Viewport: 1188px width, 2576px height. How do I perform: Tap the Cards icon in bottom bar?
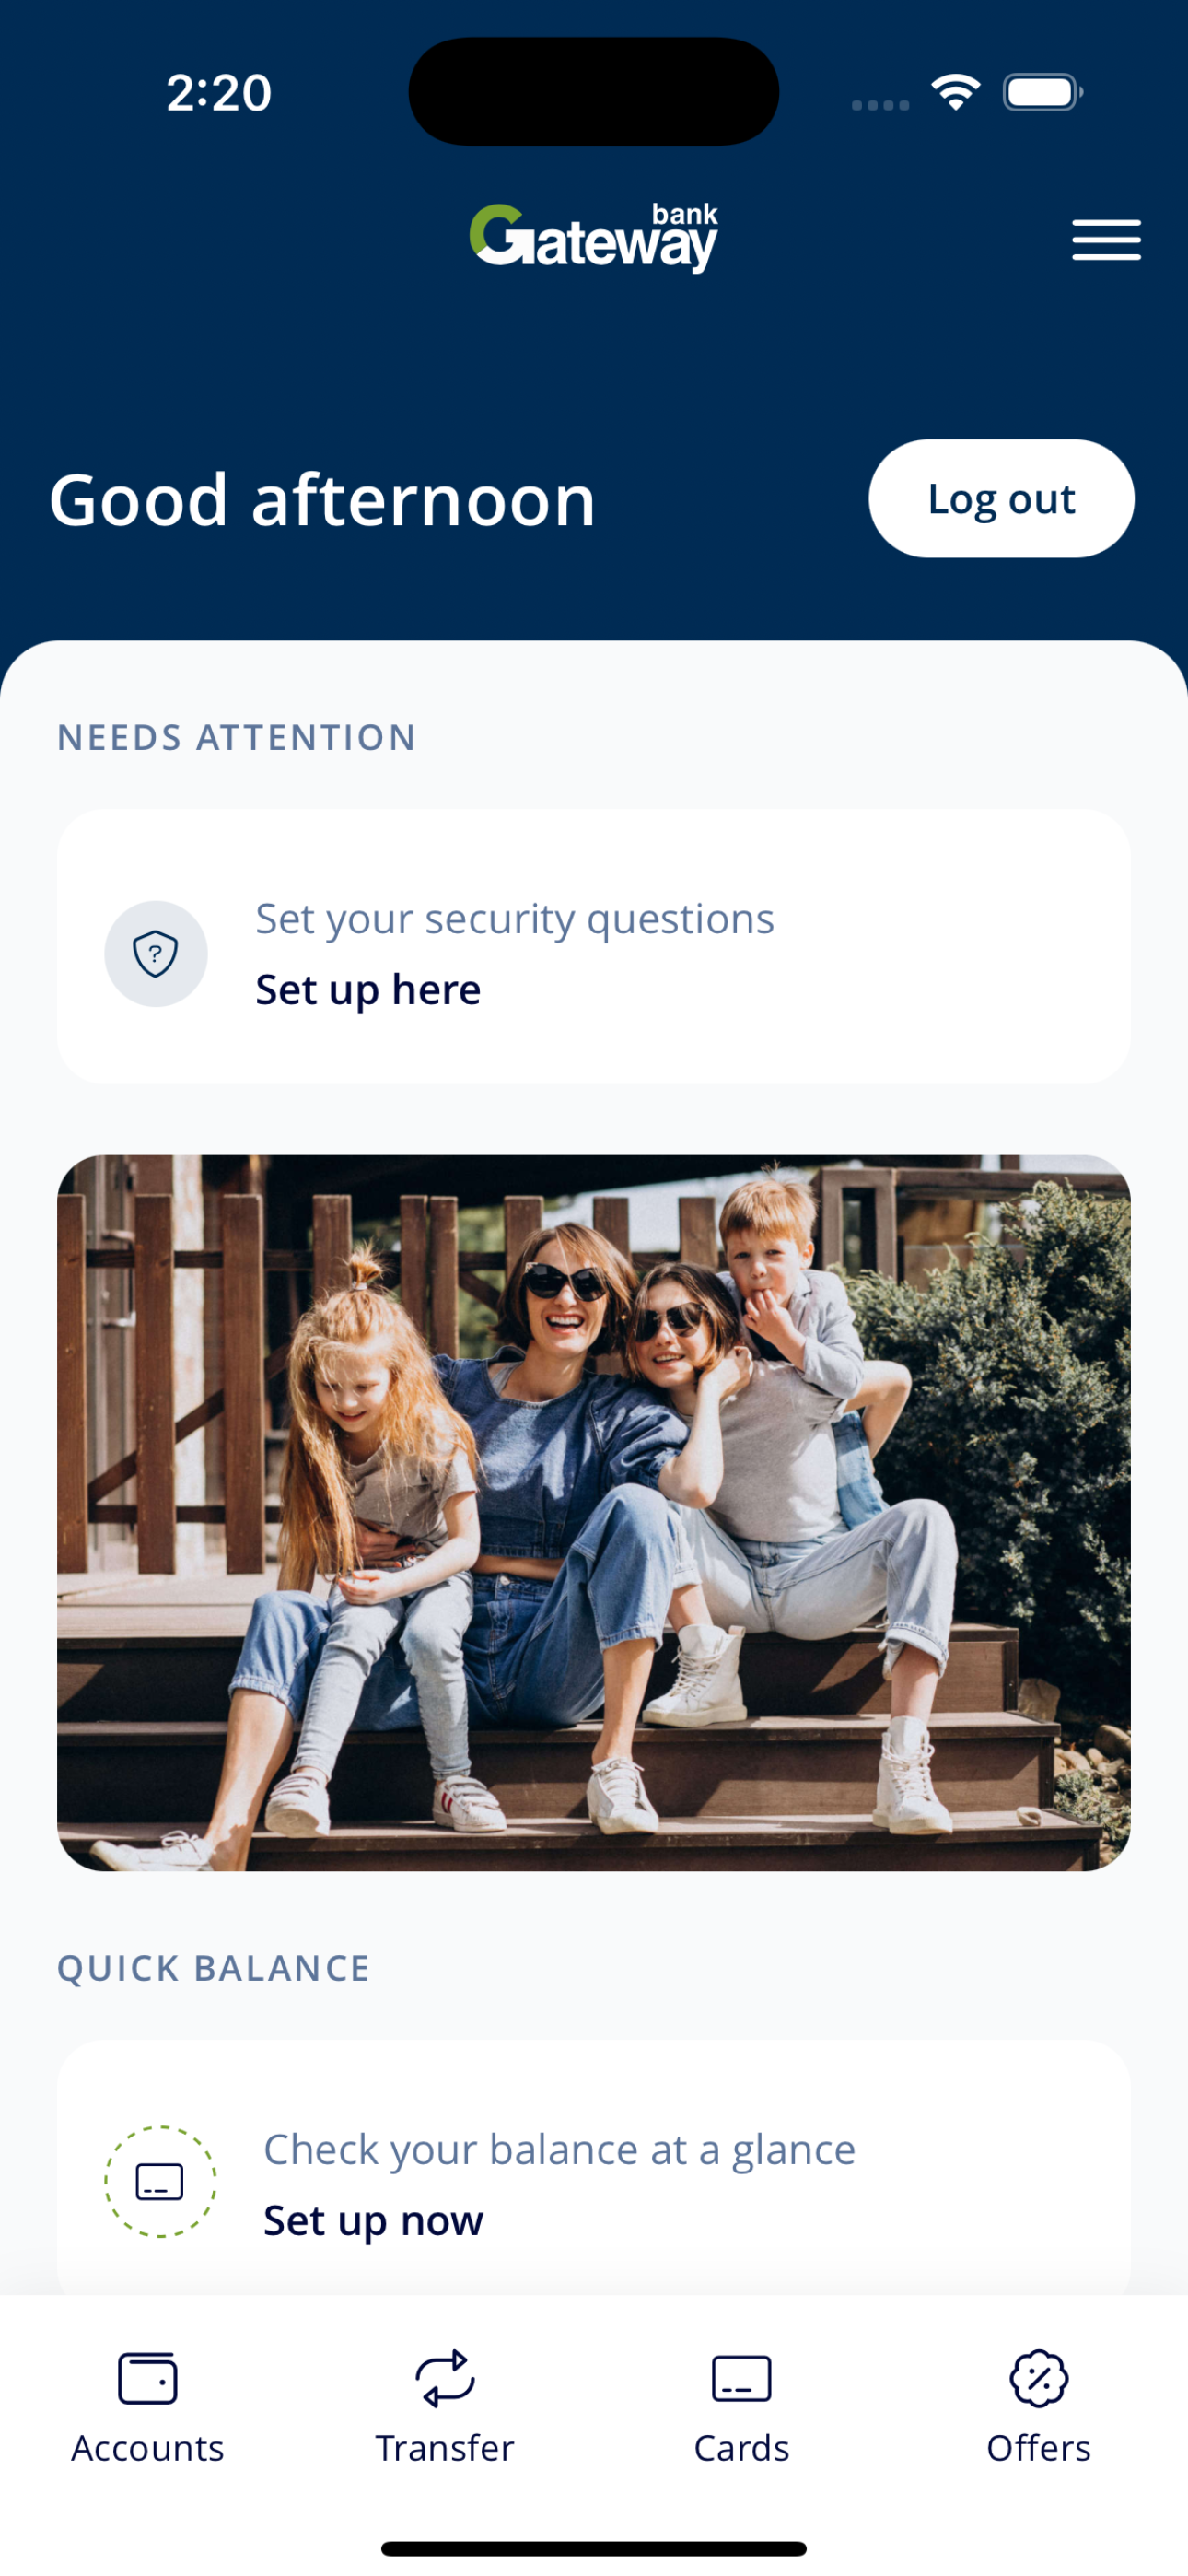742,2378
